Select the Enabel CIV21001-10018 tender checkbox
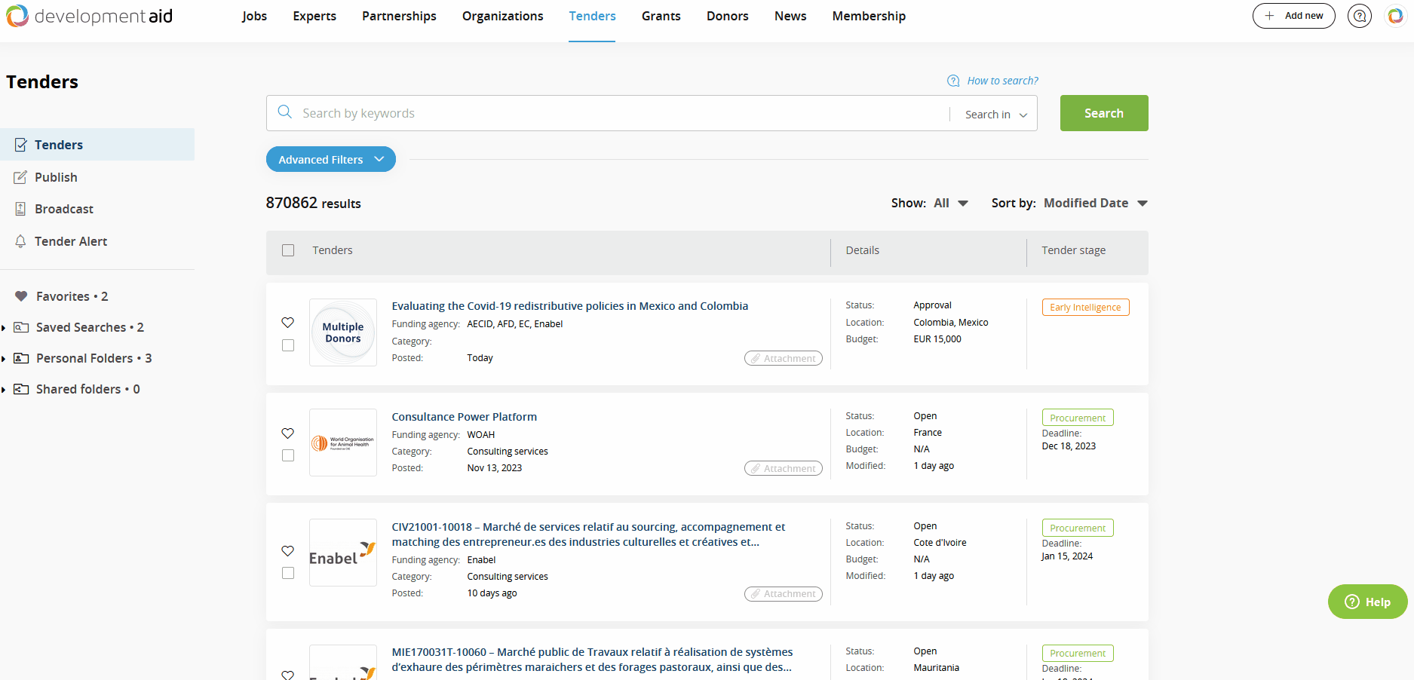Image resolution: width=1414 pixels, height=680 pixels. [x=288, y=573]
